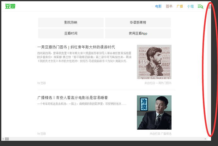Follow the 来自栏目 一周热门图书 link
The image size is (218, 146).
point(158,83)
